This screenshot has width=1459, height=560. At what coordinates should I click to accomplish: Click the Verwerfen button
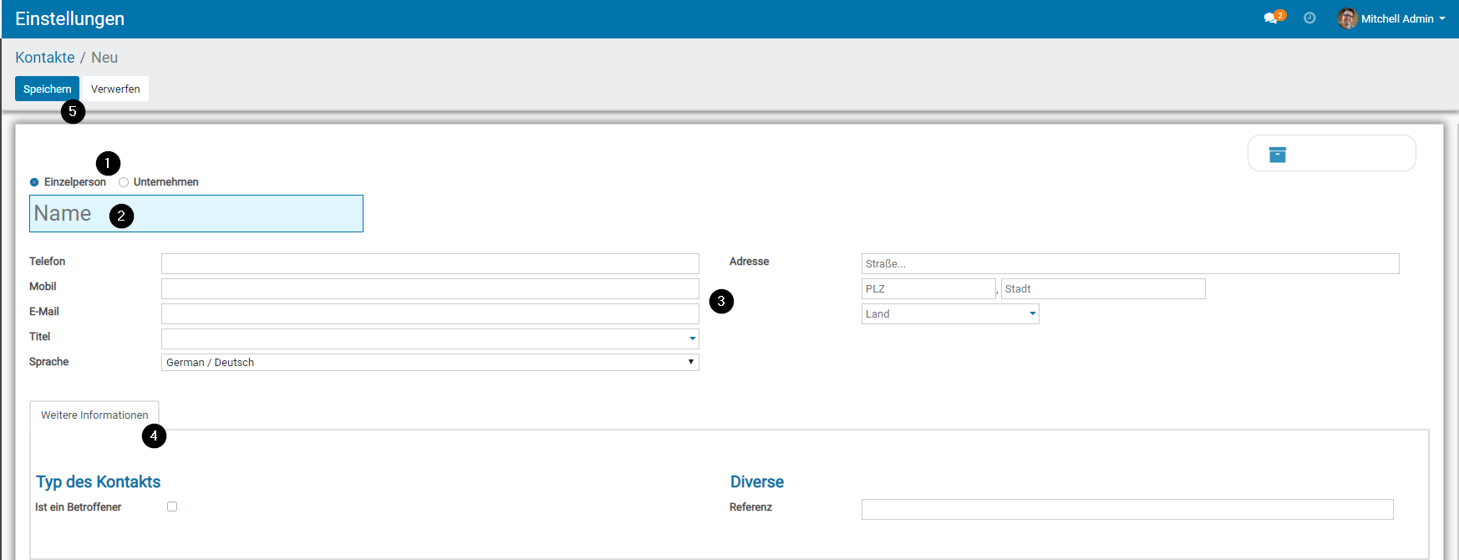(115, 89)
